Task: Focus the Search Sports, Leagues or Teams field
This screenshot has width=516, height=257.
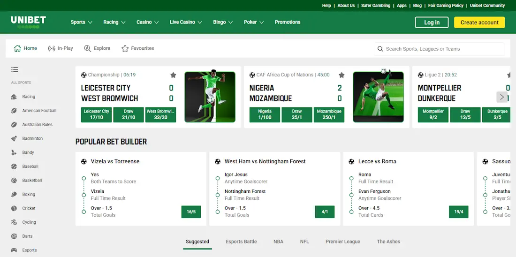Action: click(439, 49)
